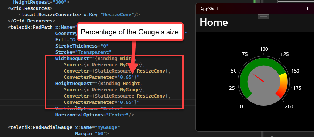Click the 200 label on the gauge
This screenshot has height=137, width=314.
point(289,106)
